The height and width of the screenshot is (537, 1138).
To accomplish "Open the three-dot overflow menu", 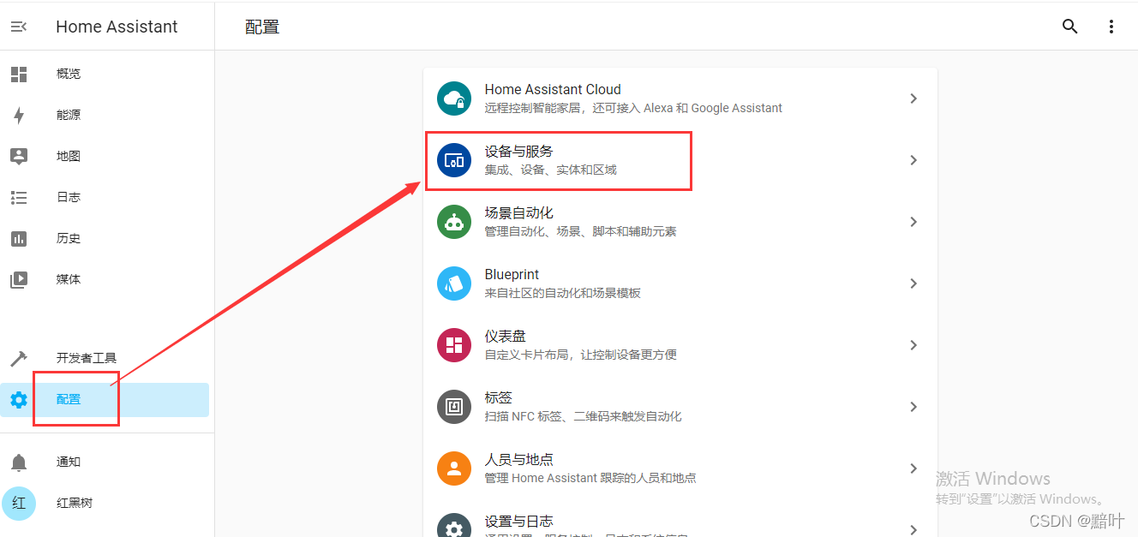I will click(1111, 27).
